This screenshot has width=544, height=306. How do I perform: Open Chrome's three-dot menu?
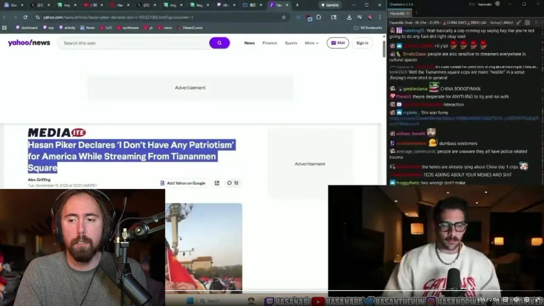(x=380, y=17)
